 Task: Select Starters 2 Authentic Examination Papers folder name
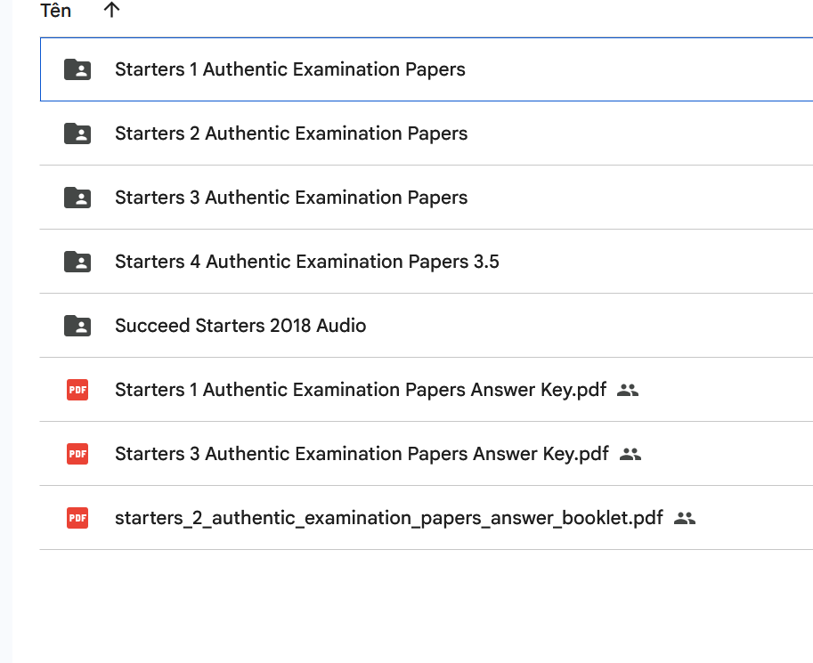(x=291, y=133)
